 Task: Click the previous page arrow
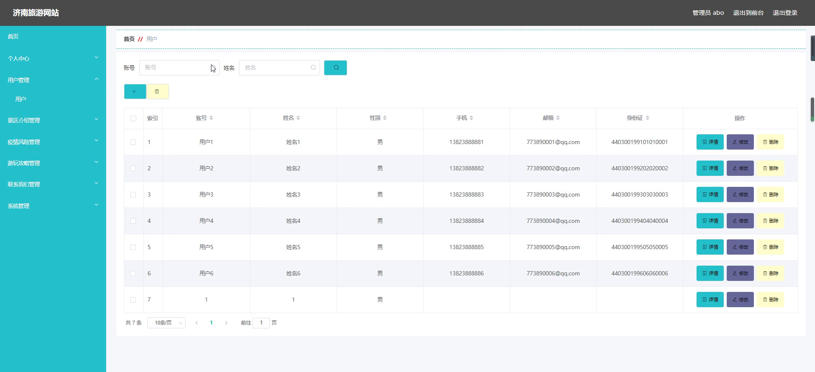pyautogui.click(x=197, y=323)
